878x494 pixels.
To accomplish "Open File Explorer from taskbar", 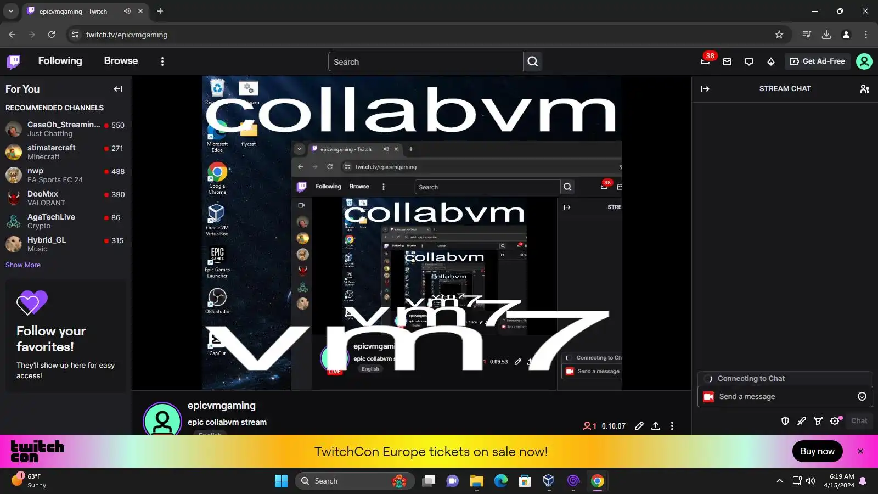I will (476, 481).
